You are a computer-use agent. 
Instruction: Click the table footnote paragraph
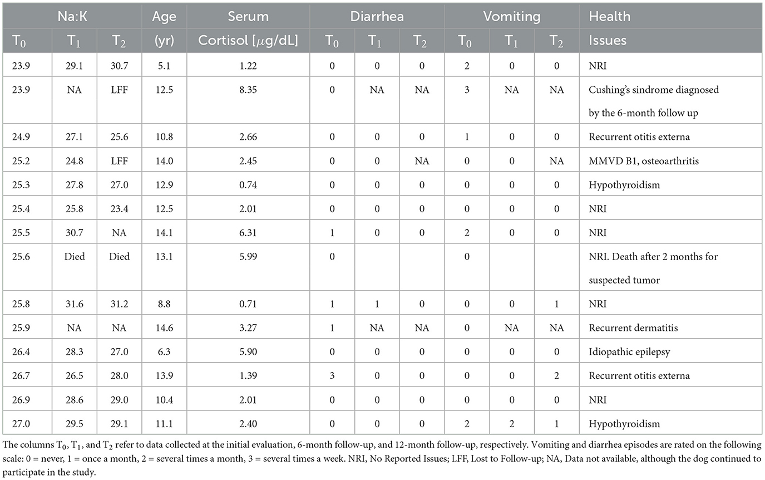tap(382, 457)
